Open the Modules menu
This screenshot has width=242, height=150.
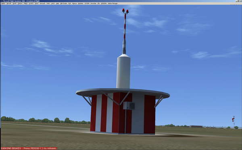pos(80,3)
